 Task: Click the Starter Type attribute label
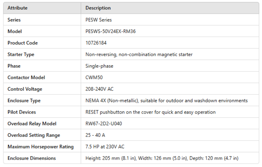click(21, 54)
